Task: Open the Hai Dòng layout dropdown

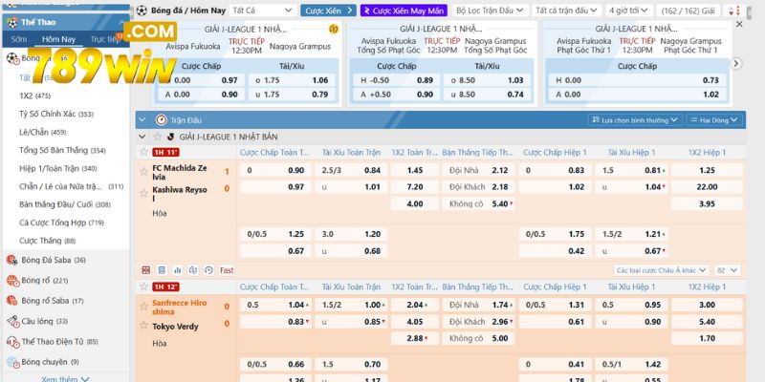Action: [714, 120]
